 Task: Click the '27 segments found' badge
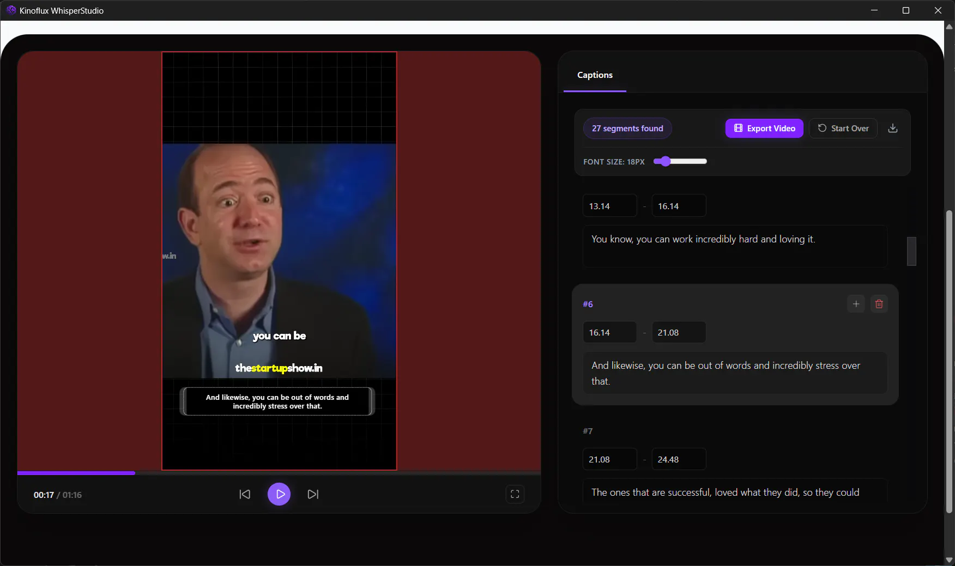pos(627,128)
